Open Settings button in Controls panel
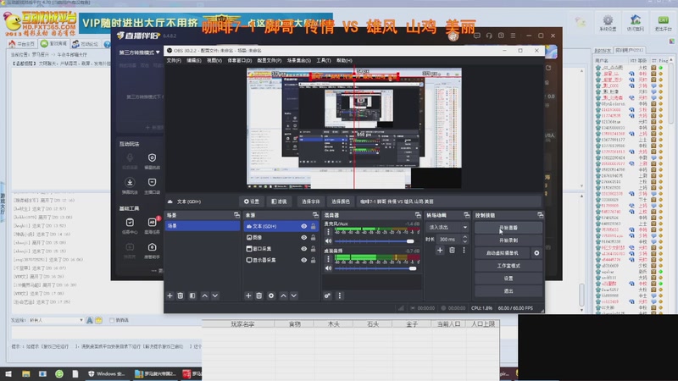678x381 pixels. [508, 279]
